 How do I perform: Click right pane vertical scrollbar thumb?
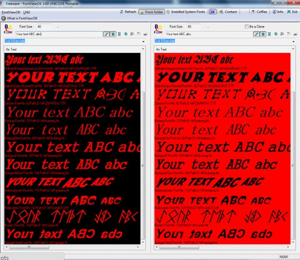[293, 165]
